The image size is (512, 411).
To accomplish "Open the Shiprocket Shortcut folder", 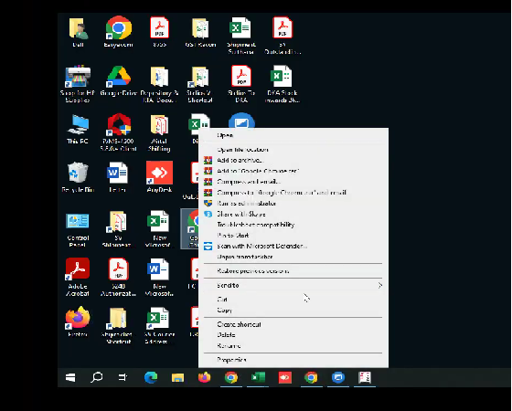I will click(118, 325).
